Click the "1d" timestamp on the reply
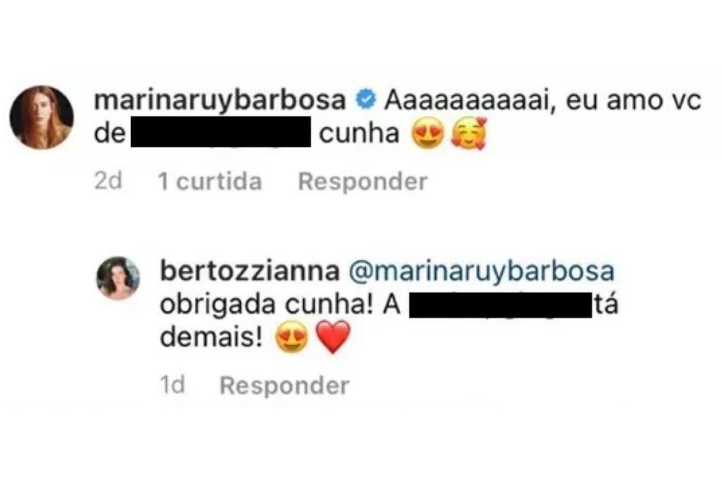722x481 pixels. (x=173, y=385)
